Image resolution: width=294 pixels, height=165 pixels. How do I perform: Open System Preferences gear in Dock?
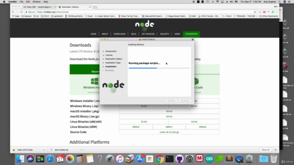(189, 159)
